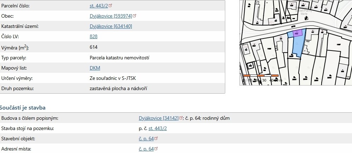The image size is (352, 153).
Task: Click the 'Součástí je stavba' heading
Action: 23,108
